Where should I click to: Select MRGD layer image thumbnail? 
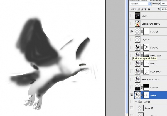137,63
